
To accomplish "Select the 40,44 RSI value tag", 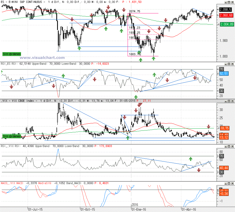I will coord(224,168).
